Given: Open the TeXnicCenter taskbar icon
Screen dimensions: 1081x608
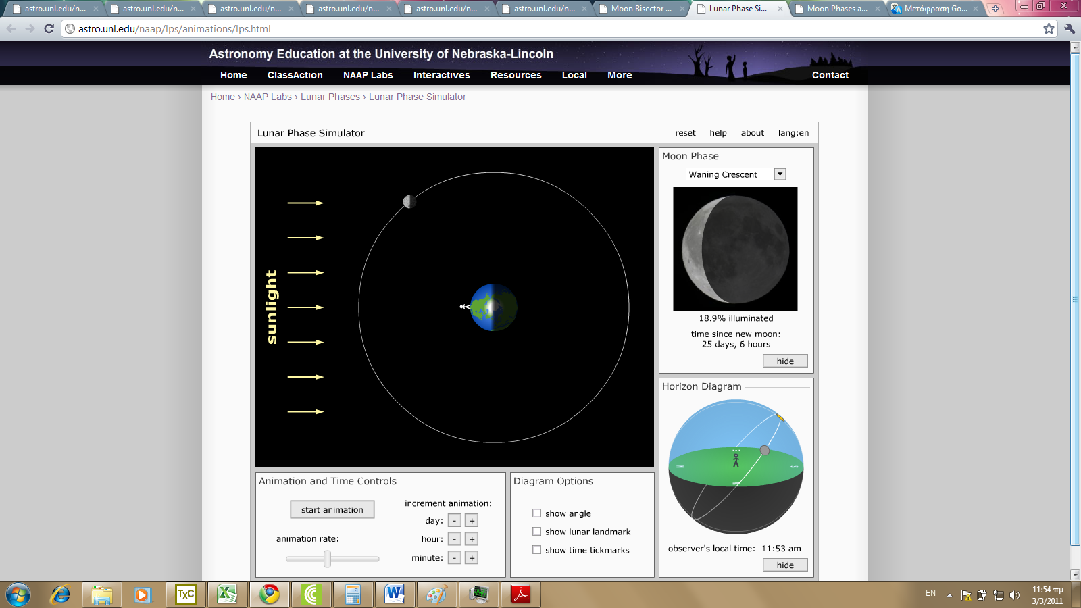Looking at the screenshot, I should click(x=185, y=594).
